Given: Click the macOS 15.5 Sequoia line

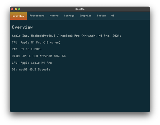Looking at the screenshot, I should tap(31, 70).
